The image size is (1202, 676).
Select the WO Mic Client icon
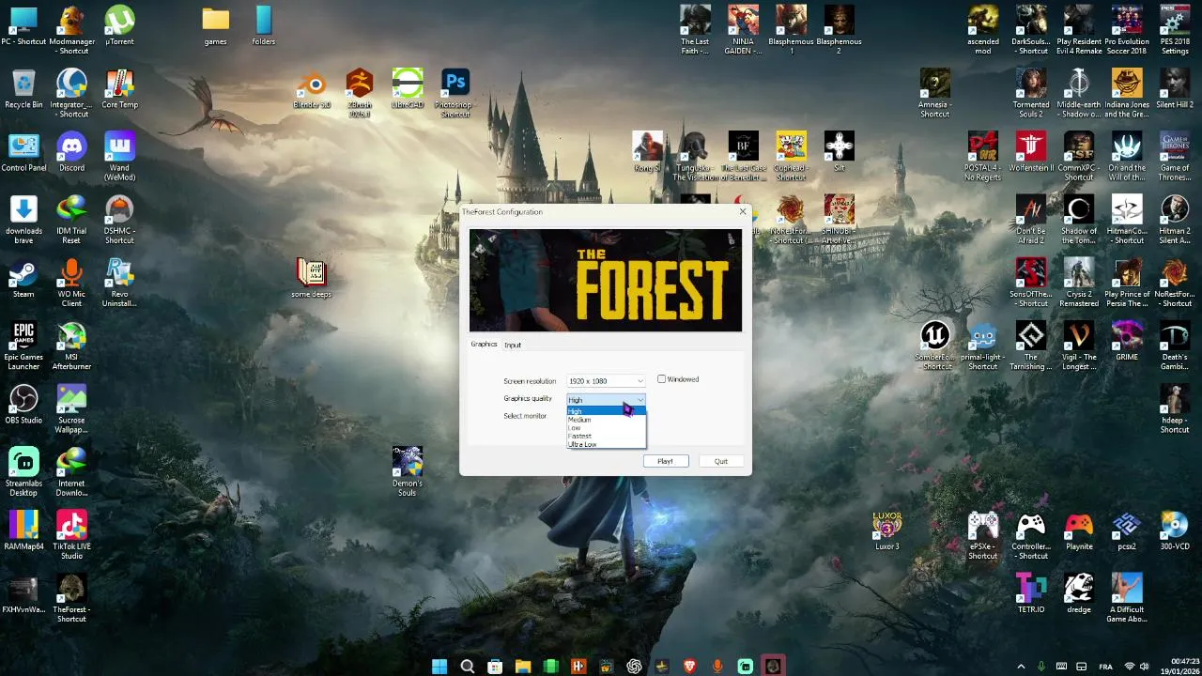coord(71,283)
